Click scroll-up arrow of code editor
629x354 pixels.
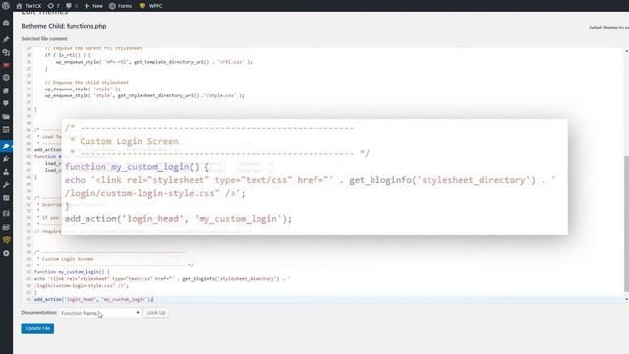[626, 51]
